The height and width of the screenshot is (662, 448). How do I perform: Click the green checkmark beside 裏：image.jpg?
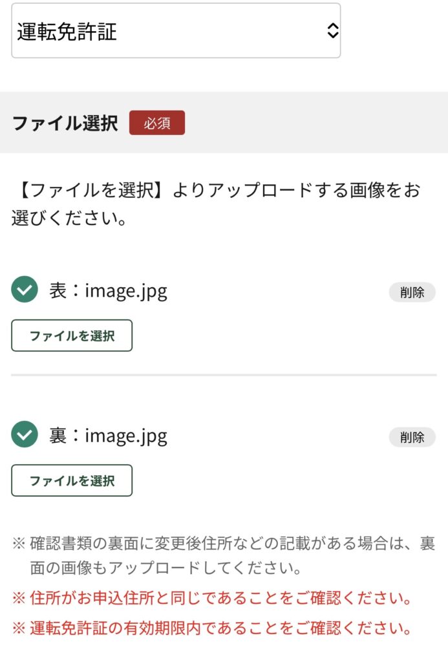click(25, 435)
